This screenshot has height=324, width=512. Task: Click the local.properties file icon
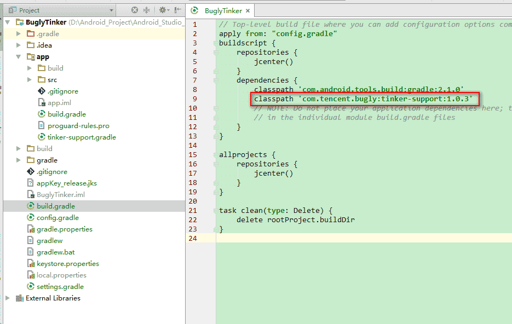(x=31, y=275)
